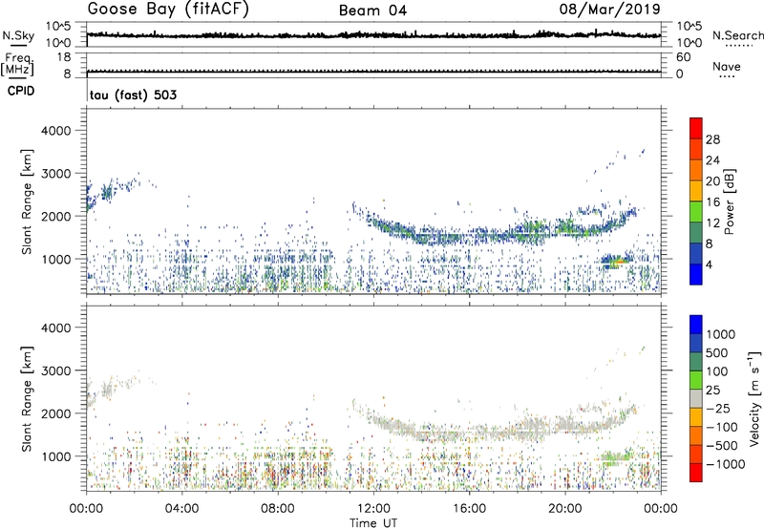This screenshot has height=529, width=764.
Task: Click the 'Velocity [m s-1]' colorbar label
Action: click(x=754, y=398)
